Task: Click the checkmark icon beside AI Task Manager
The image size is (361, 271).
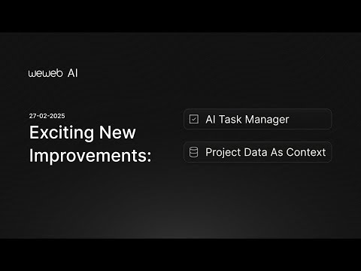Action: point(194,119)
